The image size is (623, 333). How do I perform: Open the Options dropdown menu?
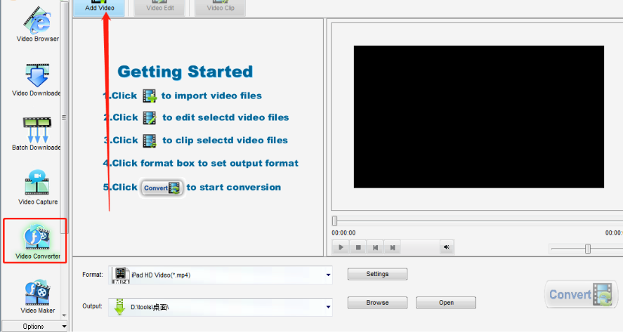[x=34, y=326]
